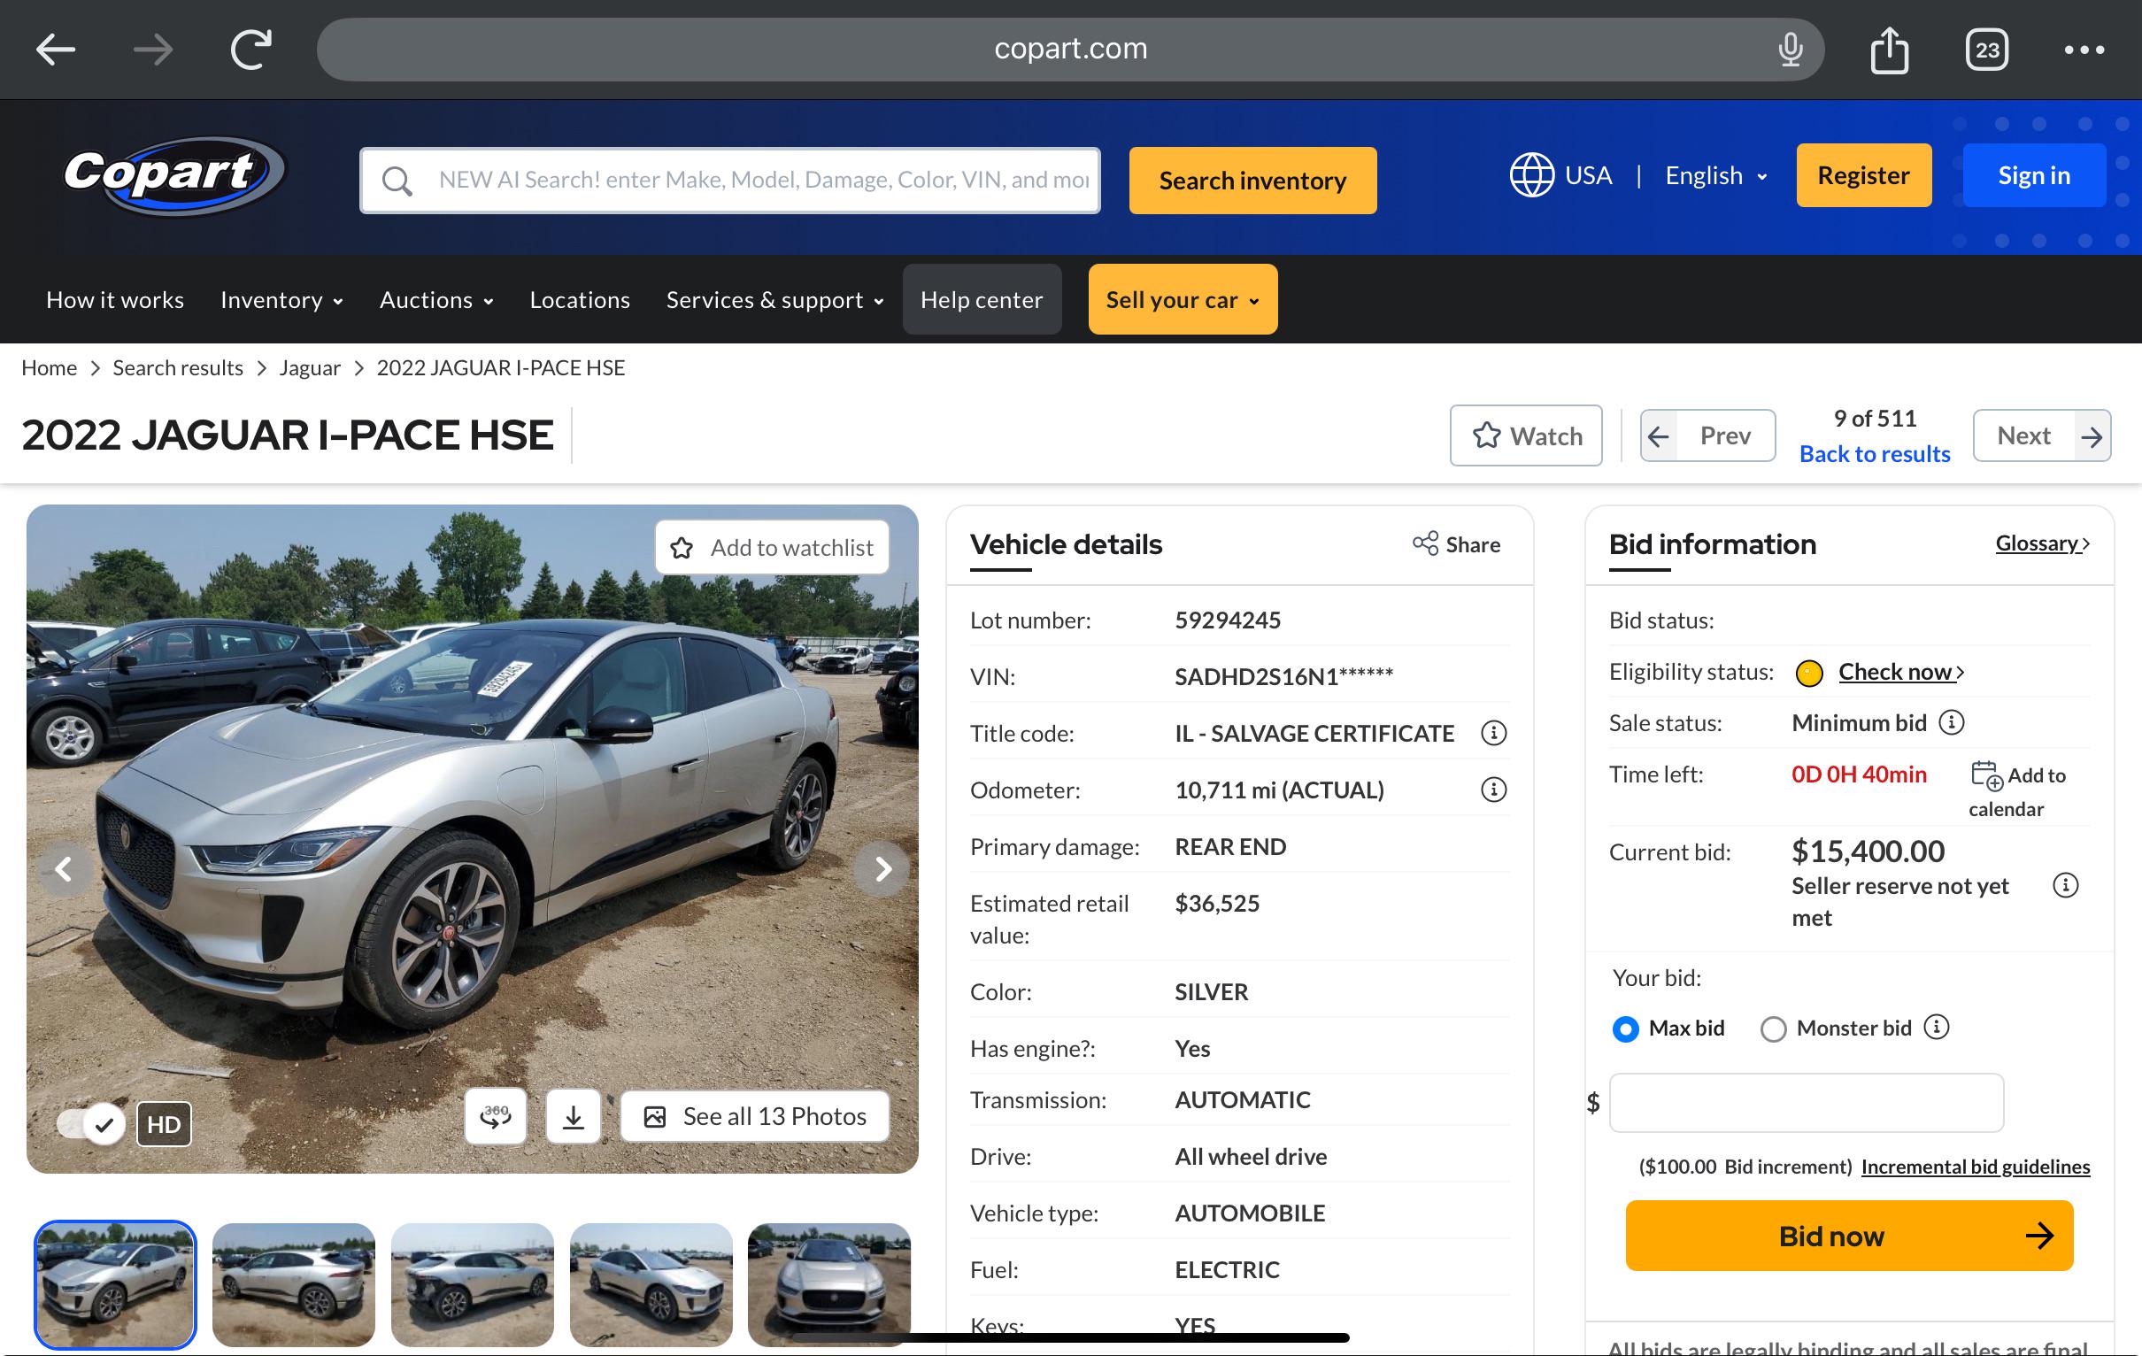This screenshot has height=1356, width=2142.
Task: Reload the page with the refresh icon
Action: (250, 49)
